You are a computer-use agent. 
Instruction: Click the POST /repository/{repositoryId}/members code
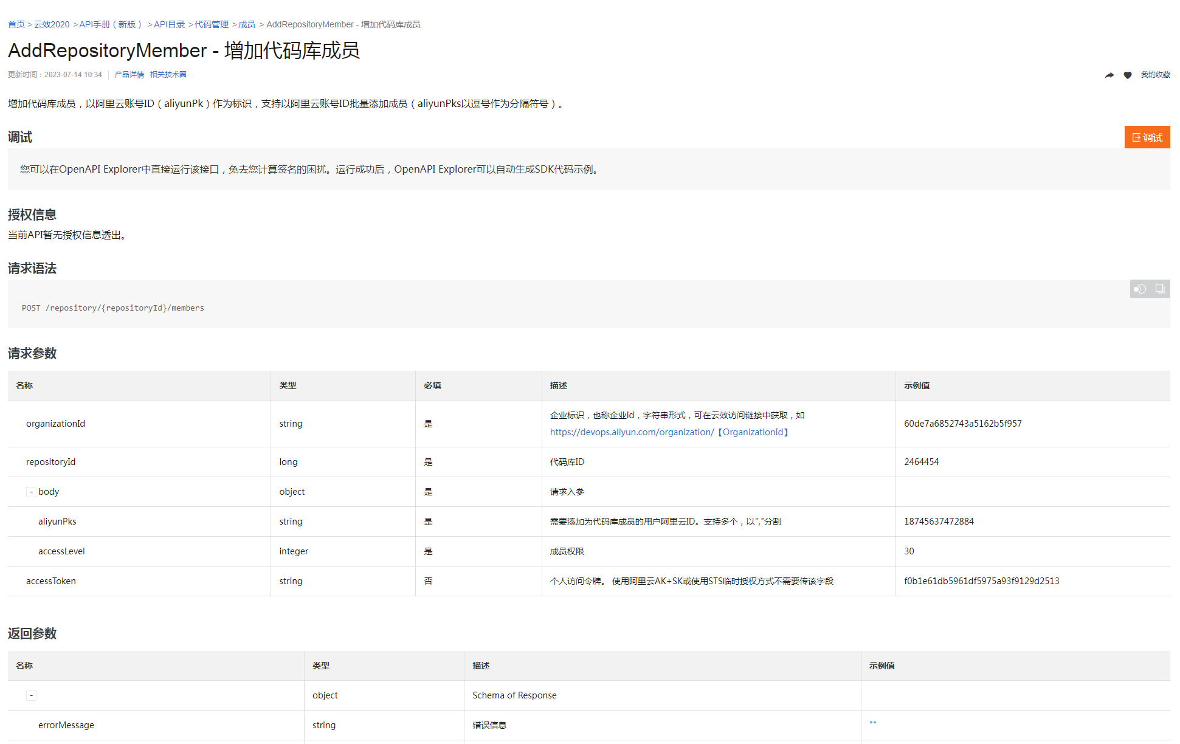(x=113, y=308)
